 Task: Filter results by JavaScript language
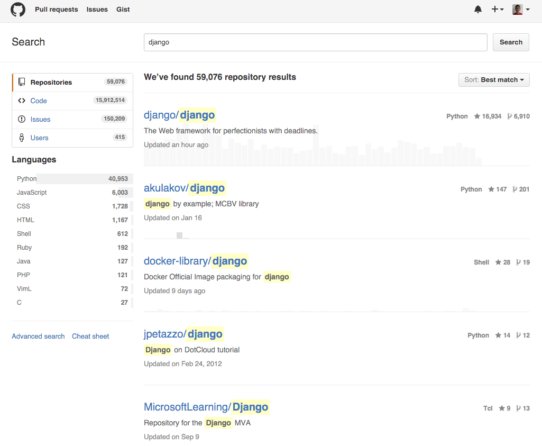point(72,193)
